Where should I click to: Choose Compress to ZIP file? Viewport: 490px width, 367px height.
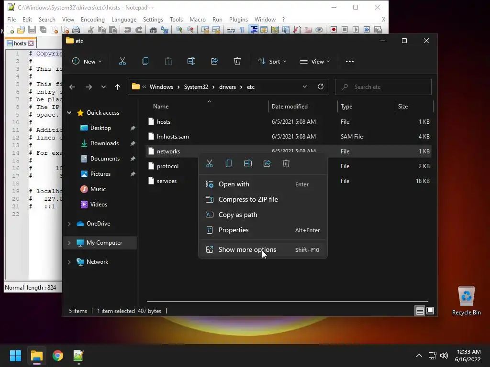263,199
